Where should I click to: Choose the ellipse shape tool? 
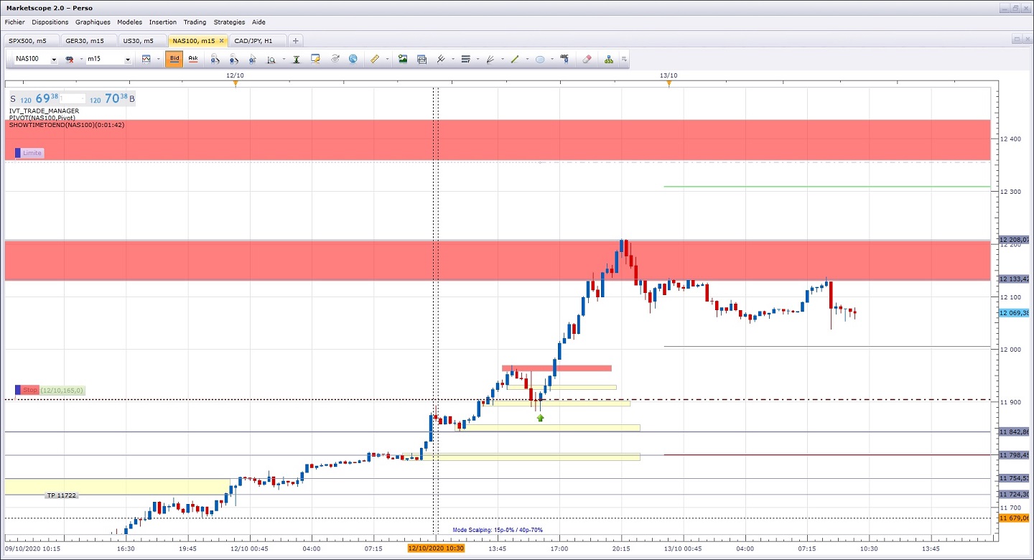click(540, 60)
